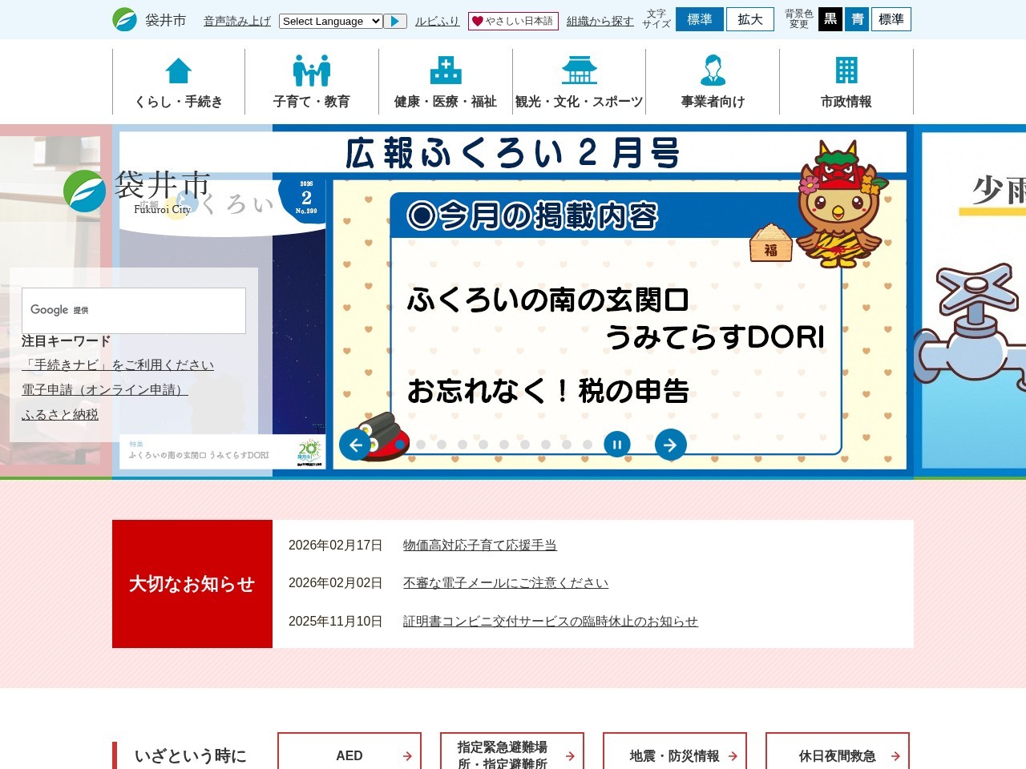
Task: Open 健康・医療・福祉 via its hospital icon
Action: tap(445, 70)
